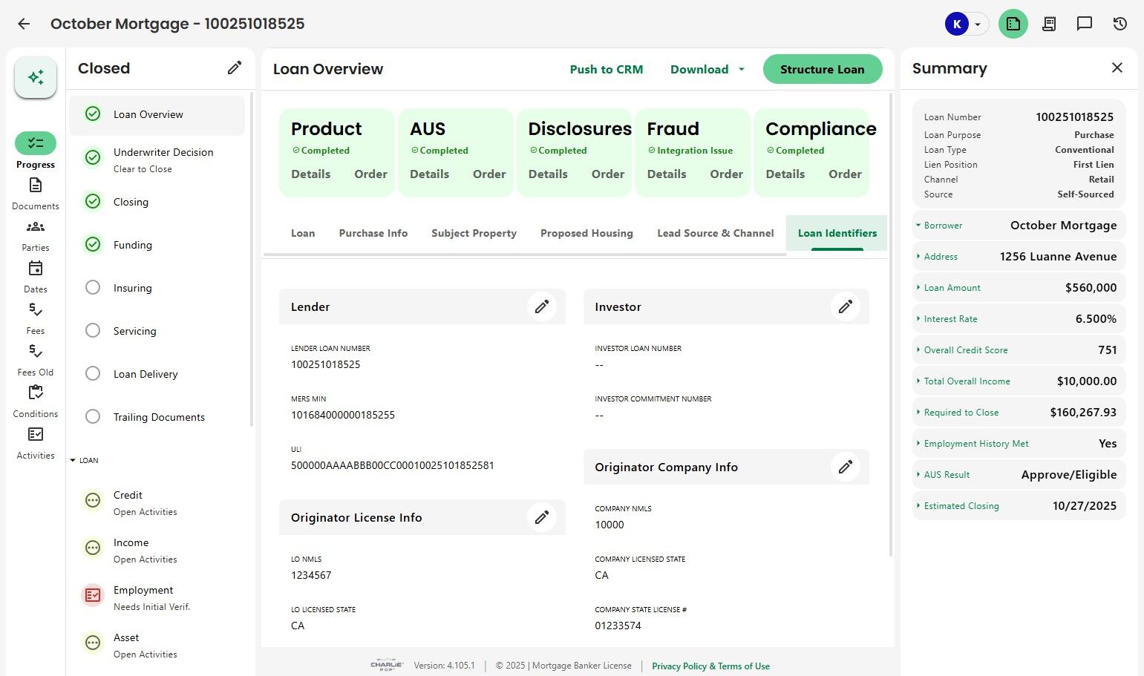The width and height of the screenshot is (1144, 676).
Task: Open the history clock icon in header
Action: click(1120, 24)
